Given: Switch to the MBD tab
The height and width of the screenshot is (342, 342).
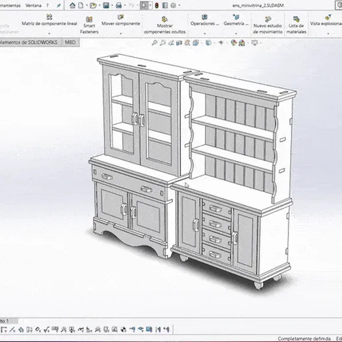Looking at the screenshot, I should tap(70, 42).
